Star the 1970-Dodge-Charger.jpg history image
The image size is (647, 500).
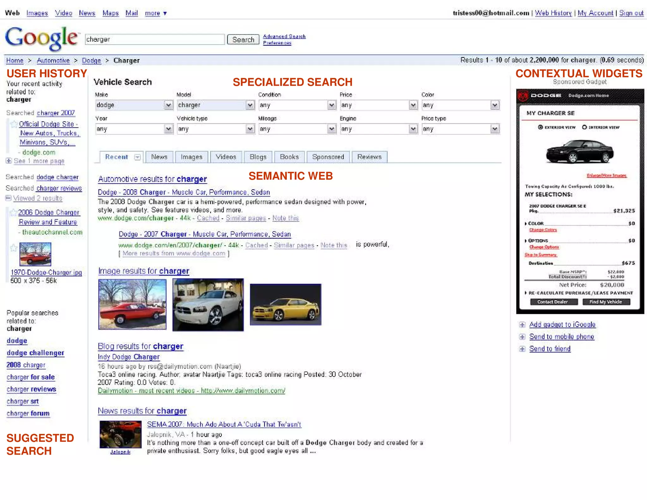tap(13, 248)
